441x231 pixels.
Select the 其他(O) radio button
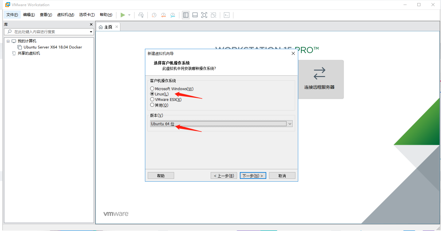tap(152, 105)
